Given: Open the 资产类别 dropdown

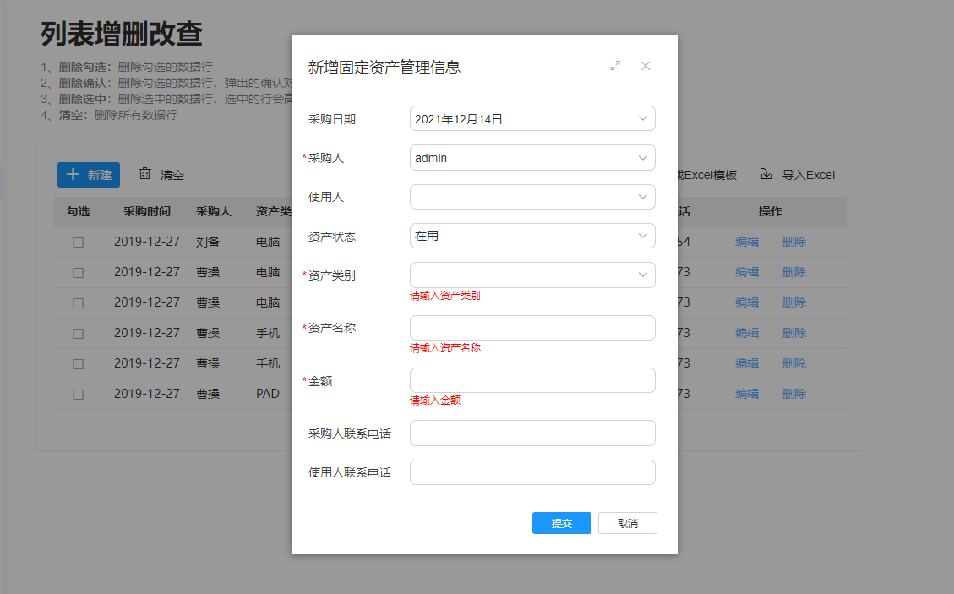Looking at the screenshot, I should click(x=532, y=275).
